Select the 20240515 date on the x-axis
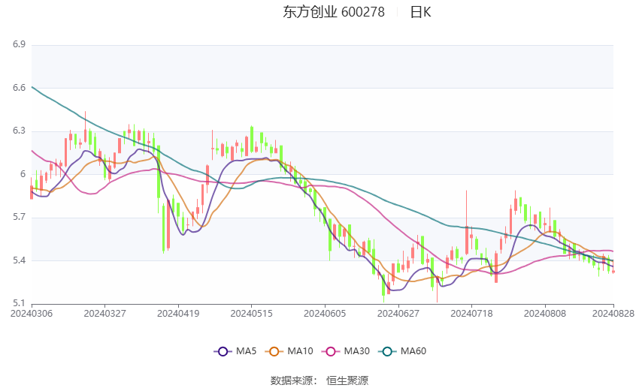The height and width of the screenshot is (388, 639). (x=250, y=313)
